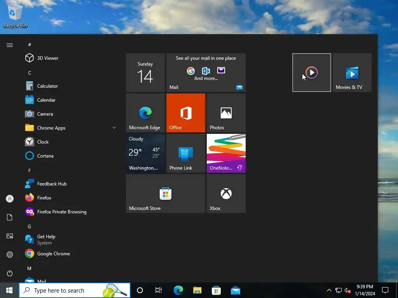The image size is (398, 298).
Task: Click the Power button in the Start sidebar
Action: click(x=10, y=273)
